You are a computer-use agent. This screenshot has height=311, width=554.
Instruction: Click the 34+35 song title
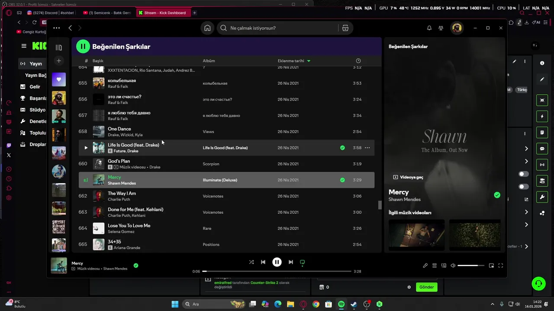114,242
